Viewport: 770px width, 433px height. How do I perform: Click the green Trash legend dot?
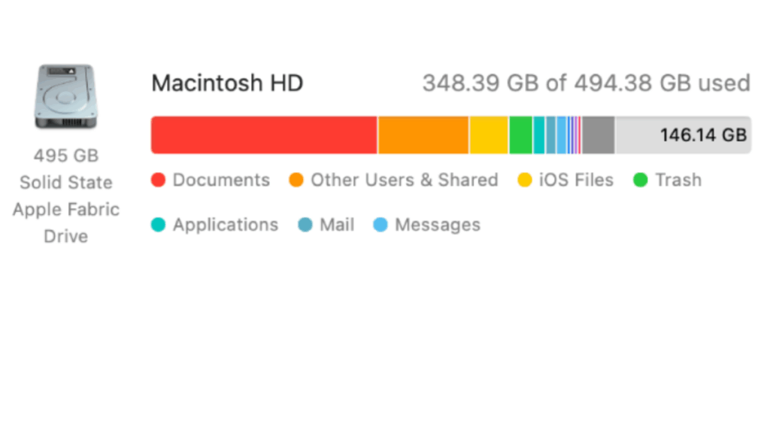[x=641, y=180]
